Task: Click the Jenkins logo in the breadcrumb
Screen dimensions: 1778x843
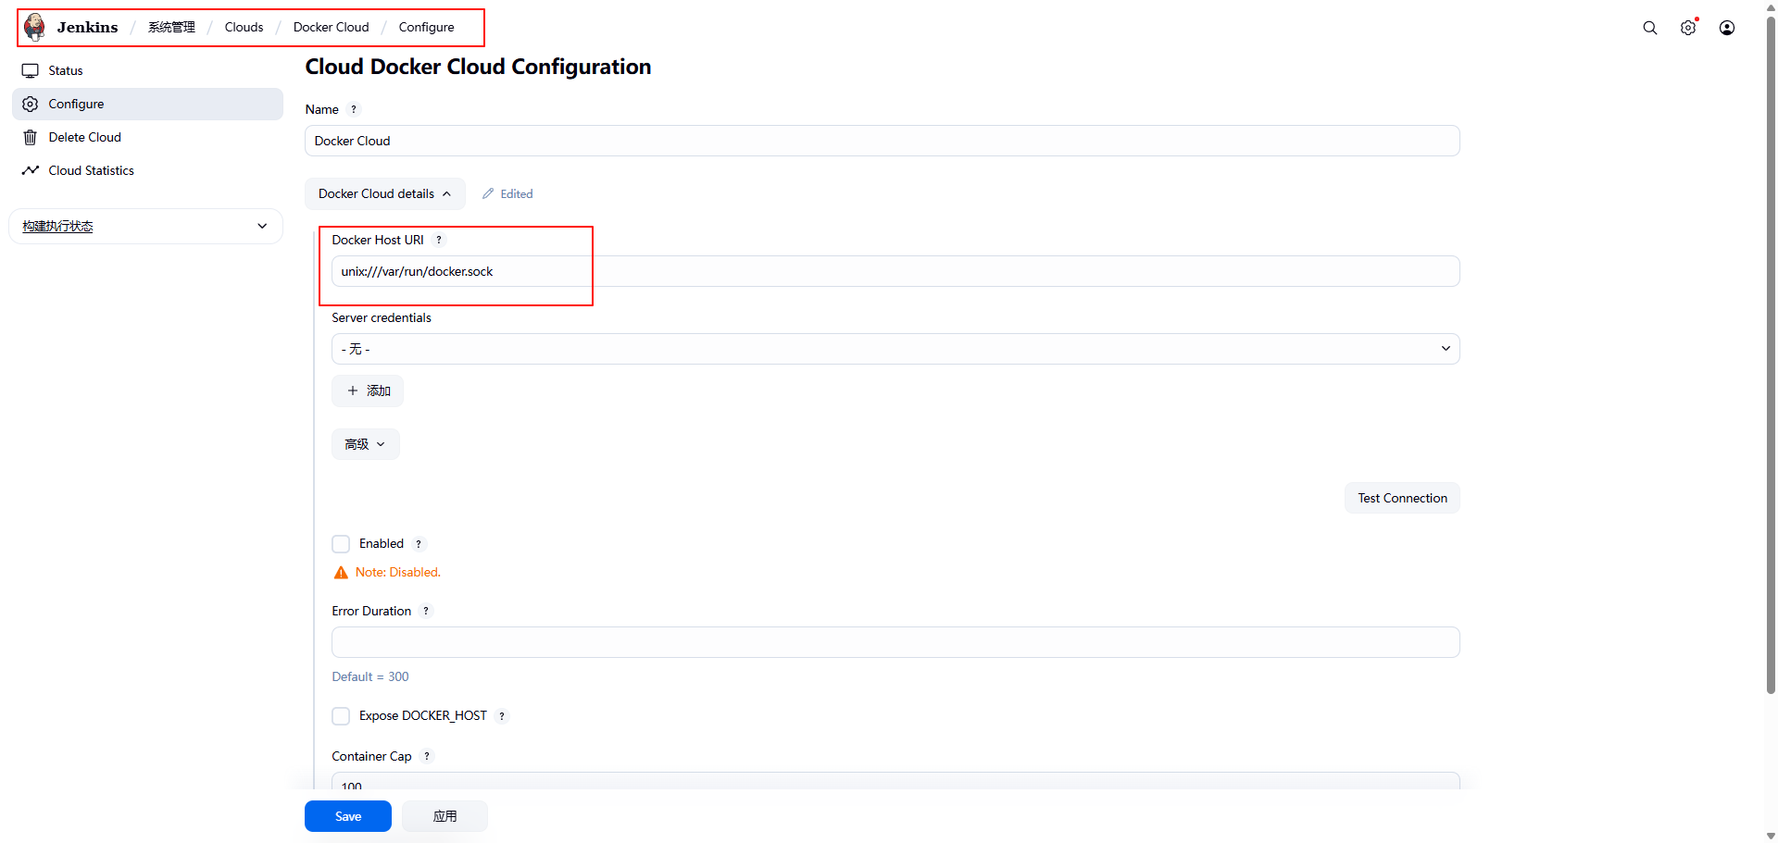Action: (35, 27)
